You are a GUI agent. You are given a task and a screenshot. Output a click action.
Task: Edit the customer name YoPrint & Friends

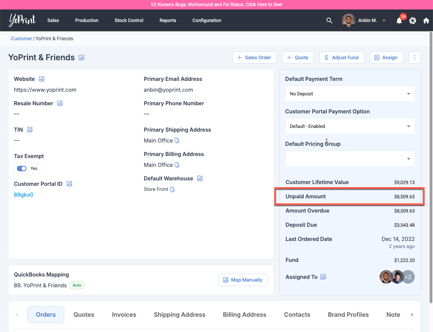(x=82, y=58)
